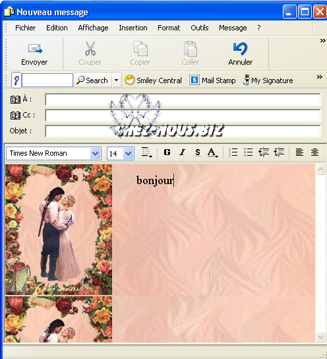Click the magnifier icon beside search box
Image resolution: width=327 pixels, height=359 pixels.
tap(16, 80)
